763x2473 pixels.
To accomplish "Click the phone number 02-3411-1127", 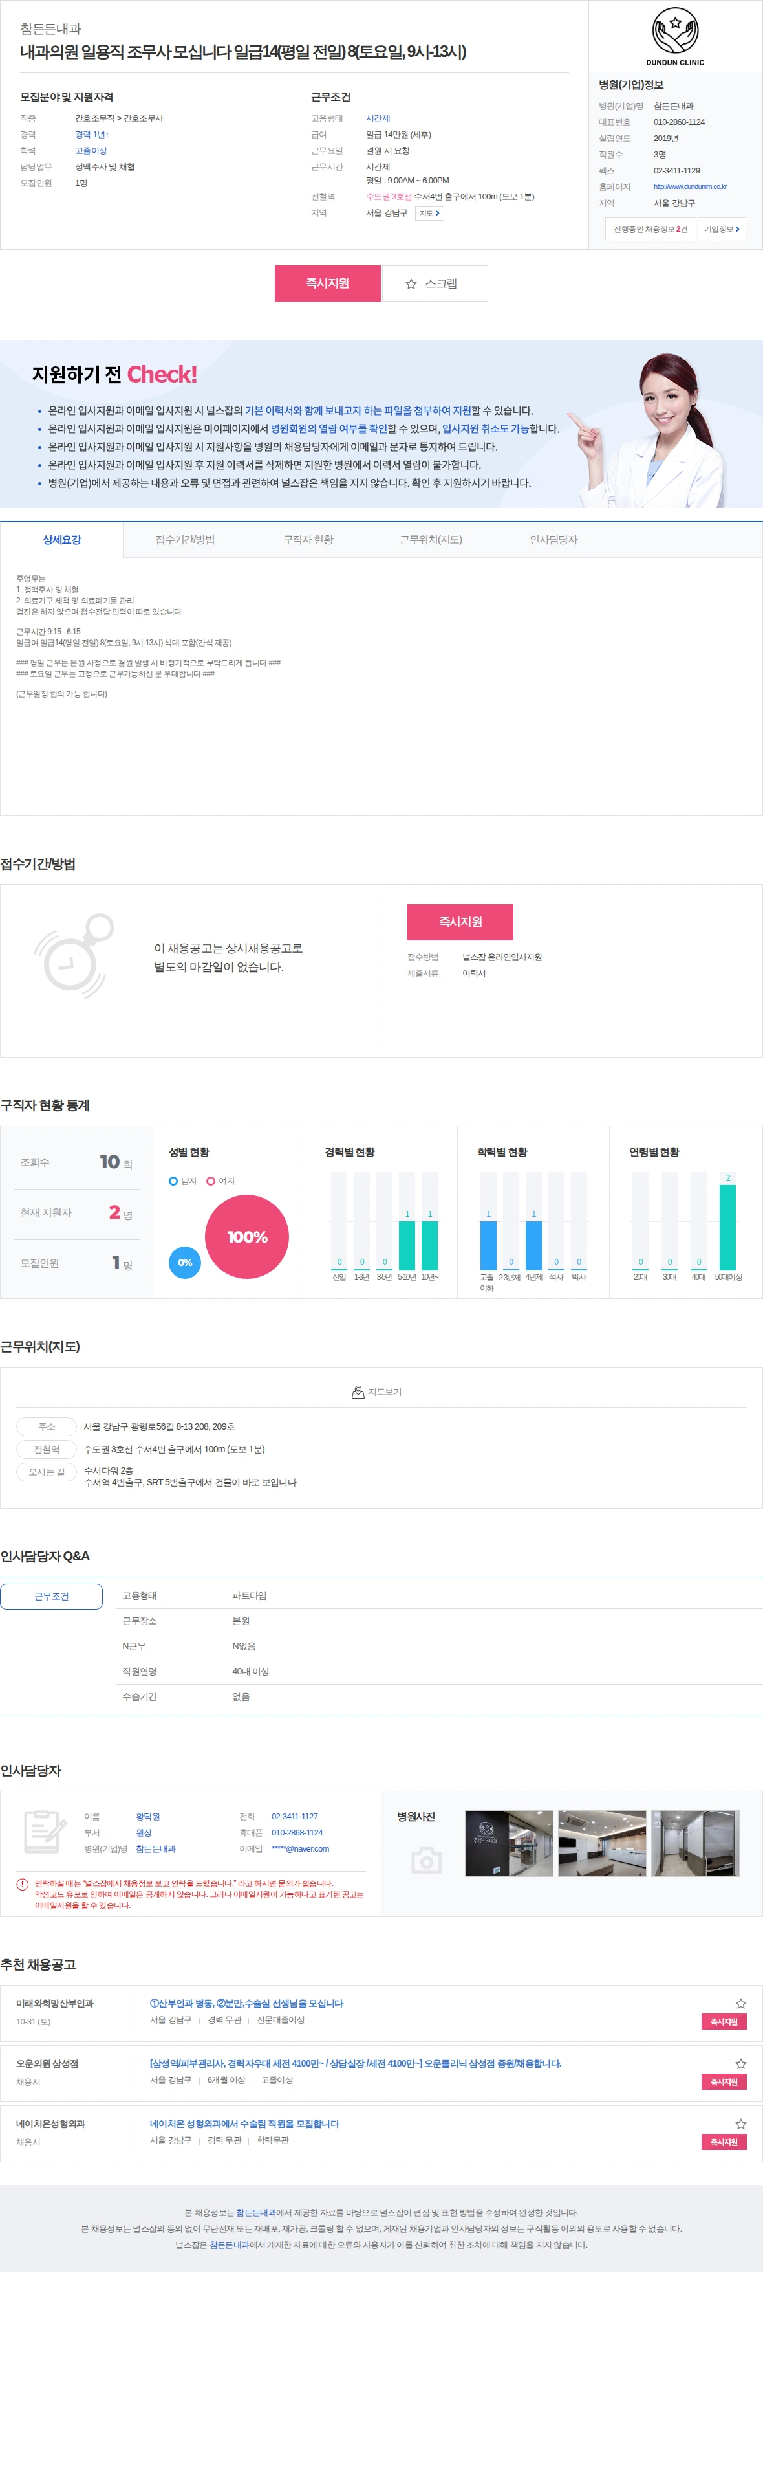I will 294,1816.
